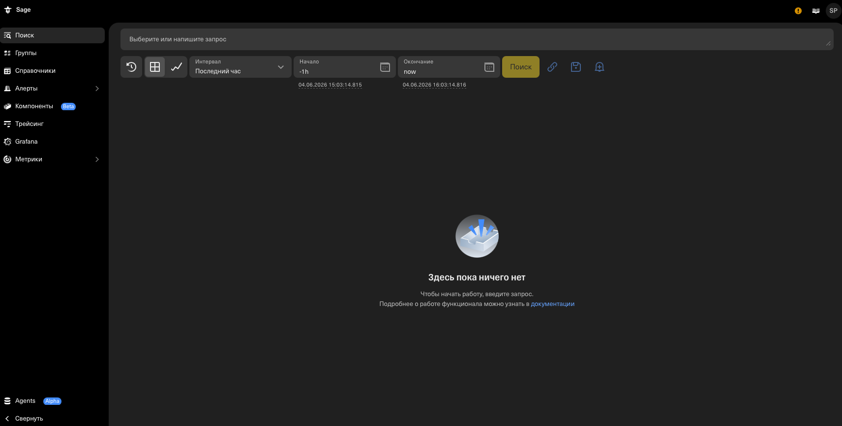This screenshot has width=842, height=426.
Task: Open the Интервал dropdown
Action: click(241, 67)
